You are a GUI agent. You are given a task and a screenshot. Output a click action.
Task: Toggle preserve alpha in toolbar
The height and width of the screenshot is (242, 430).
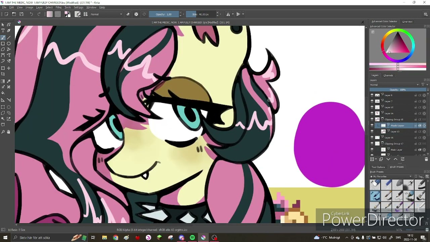click(x=136, y=14)
